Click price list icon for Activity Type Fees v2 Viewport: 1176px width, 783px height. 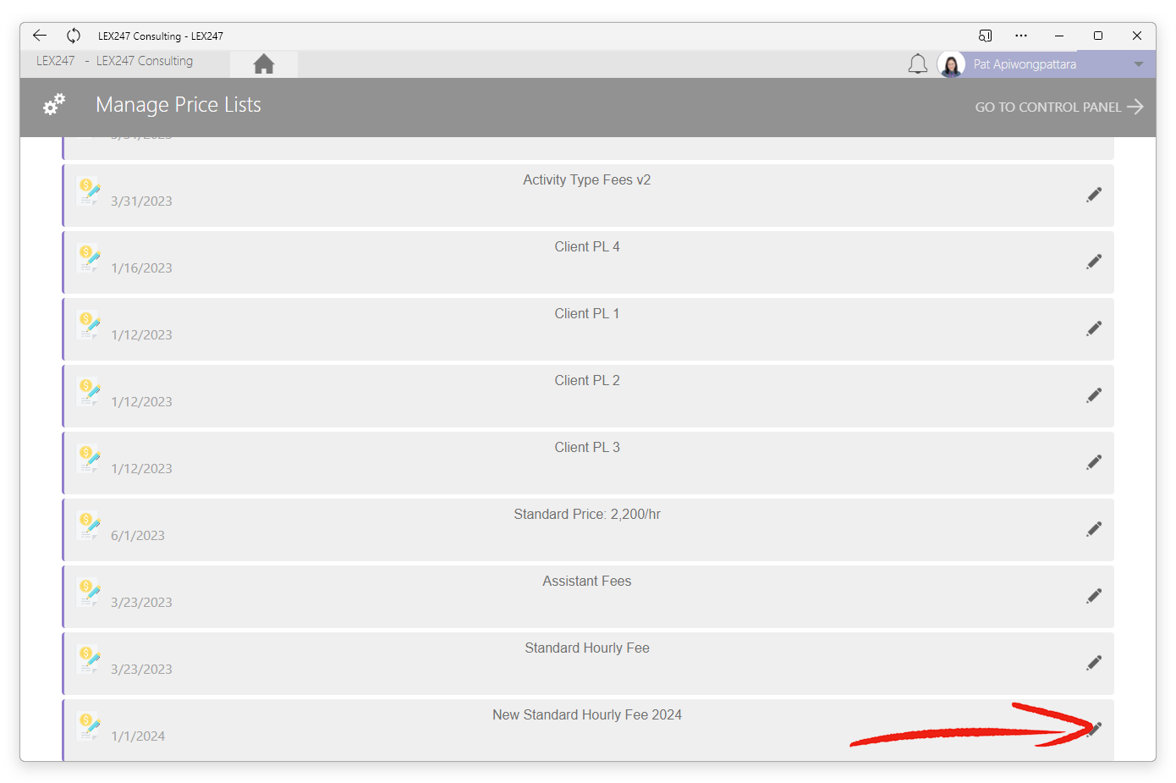pos(88,190)
